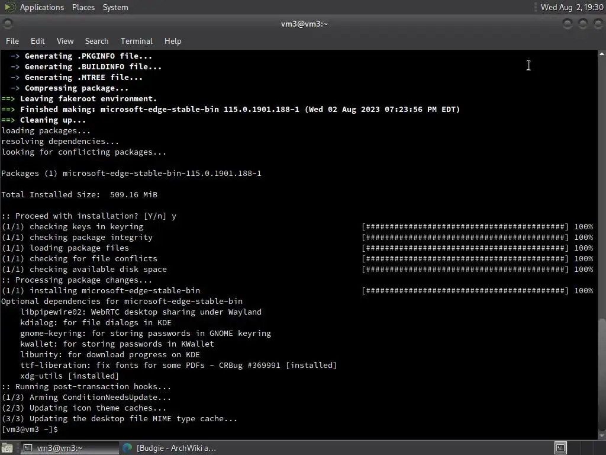Open the Search menu

point(96,41)
